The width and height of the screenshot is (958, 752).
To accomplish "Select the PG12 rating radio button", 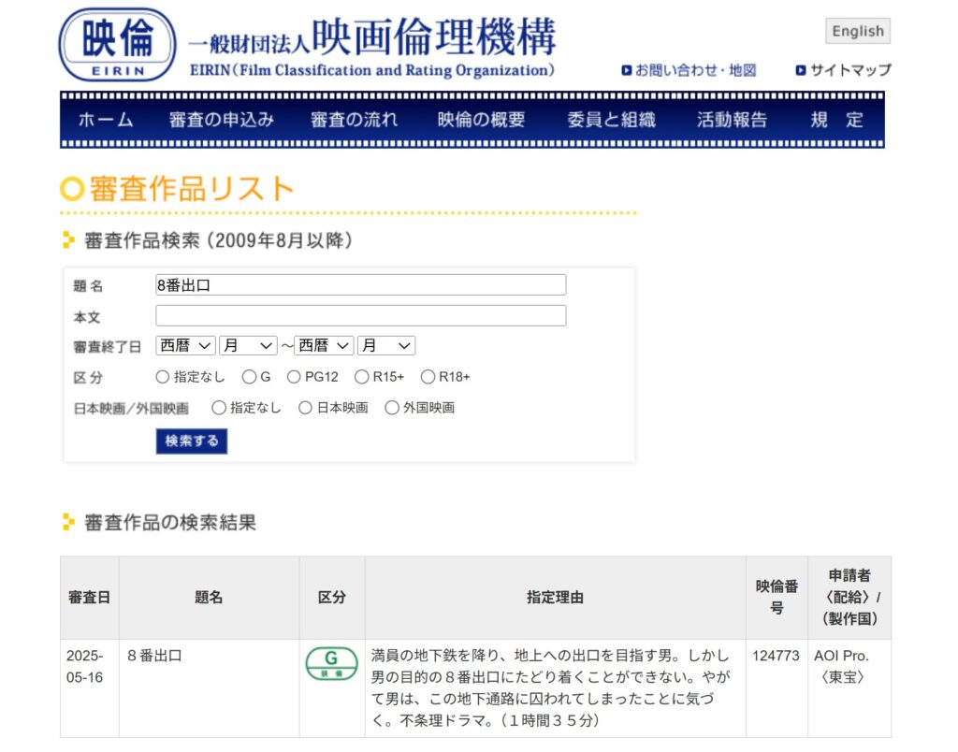I will 294,377.
